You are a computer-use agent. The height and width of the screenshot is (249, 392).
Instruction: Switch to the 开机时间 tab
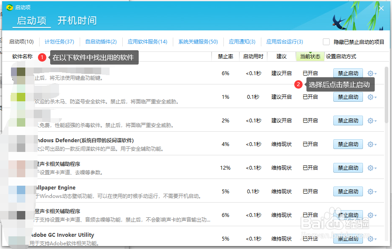click(x=77, y=20)
